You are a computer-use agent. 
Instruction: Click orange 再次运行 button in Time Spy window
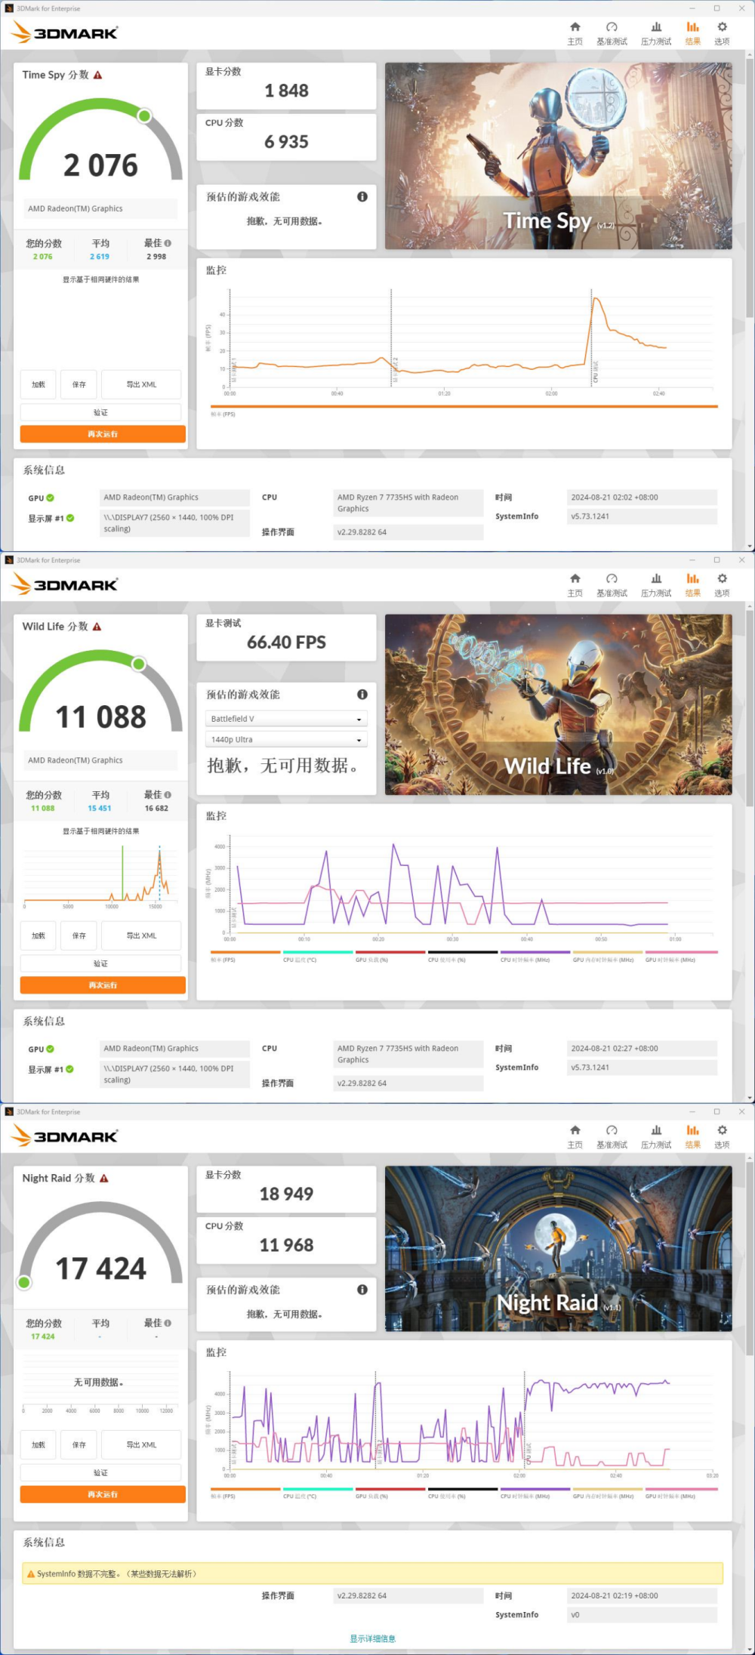[103, 434]
